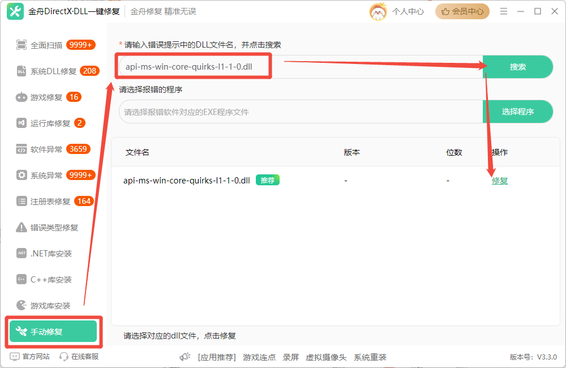
Task: Click the megaphone announcement icon
Action: pos(185,357)
